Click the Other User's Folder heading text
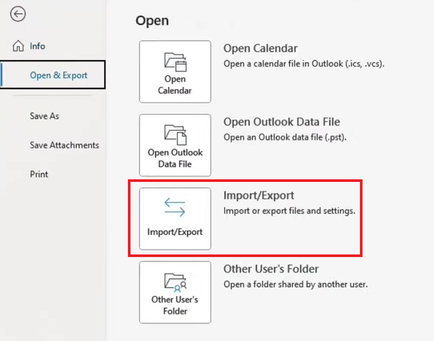The image size is (434, 341). tap(271, 269)
